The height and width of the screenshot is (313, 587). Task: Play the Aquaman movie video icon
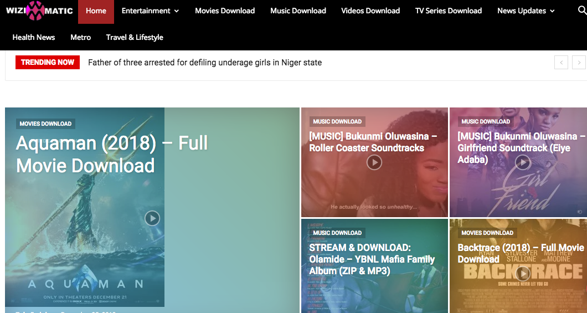pos(152,218)
